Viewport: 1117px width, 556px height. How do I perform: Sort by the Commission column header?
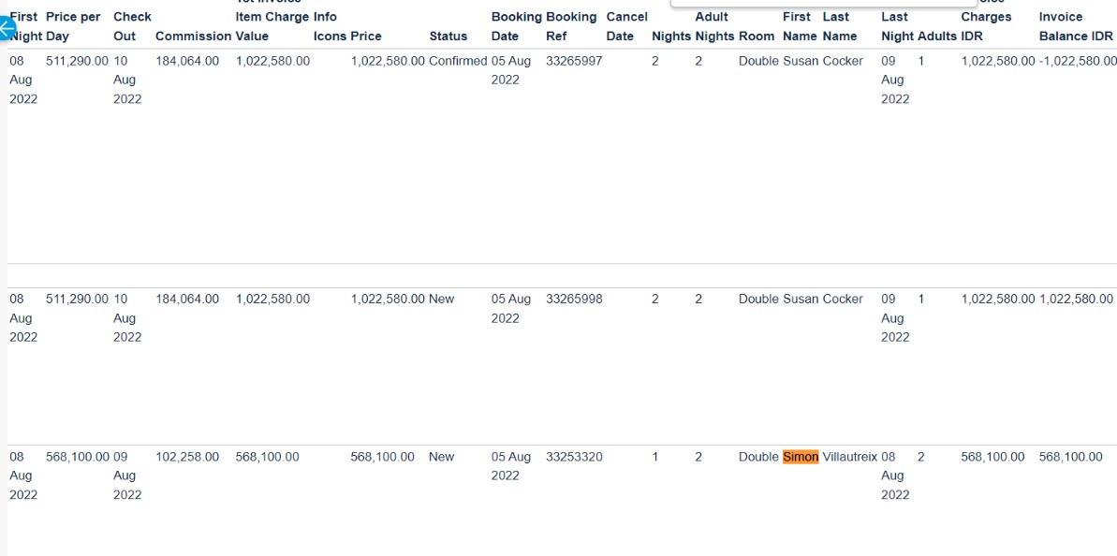[x=194, y=36]
